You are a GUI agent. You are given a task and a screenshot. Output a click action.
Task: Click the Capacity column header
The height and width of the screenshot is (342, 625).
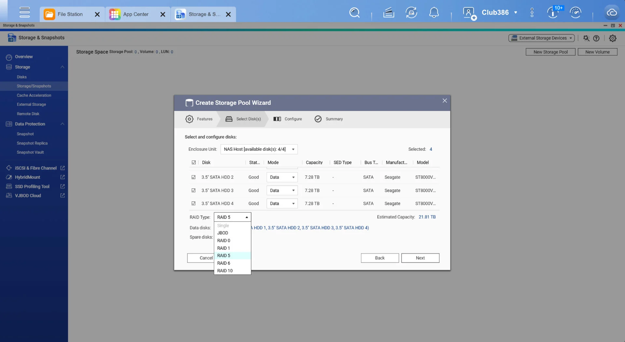point(314,162)
